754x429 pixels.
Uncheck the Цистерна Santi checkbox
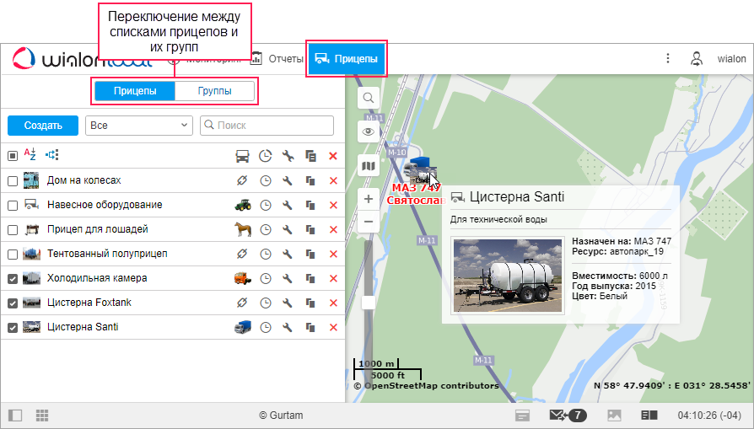click(x=13, y=328)
